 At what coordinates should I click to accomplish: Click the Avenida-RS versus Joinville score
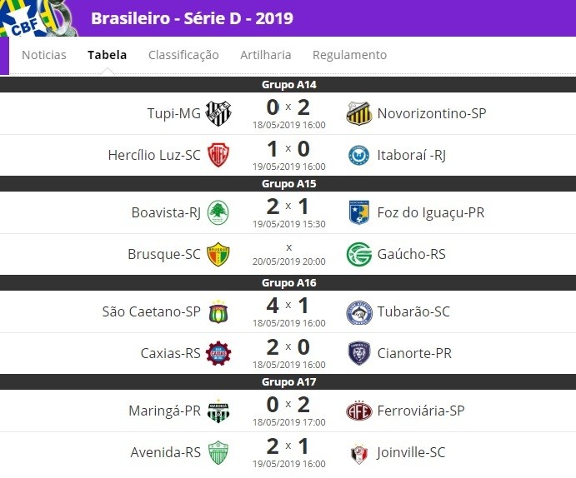[x=288, y=446]
